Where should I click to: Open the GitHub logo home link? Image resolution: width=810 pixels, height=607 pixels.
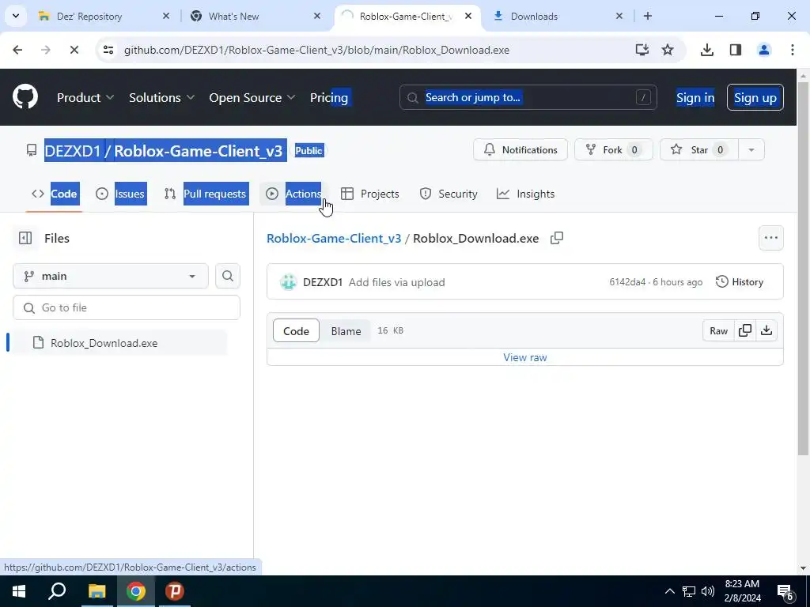25,97
